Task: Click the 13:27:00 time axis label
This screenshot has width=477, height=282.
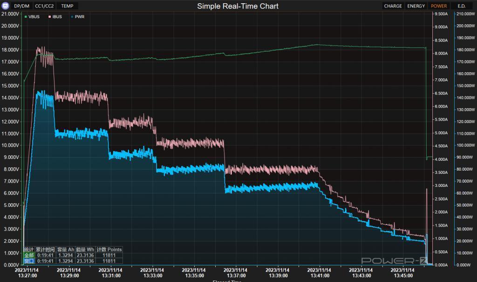Action: click(x=27, y=273)
